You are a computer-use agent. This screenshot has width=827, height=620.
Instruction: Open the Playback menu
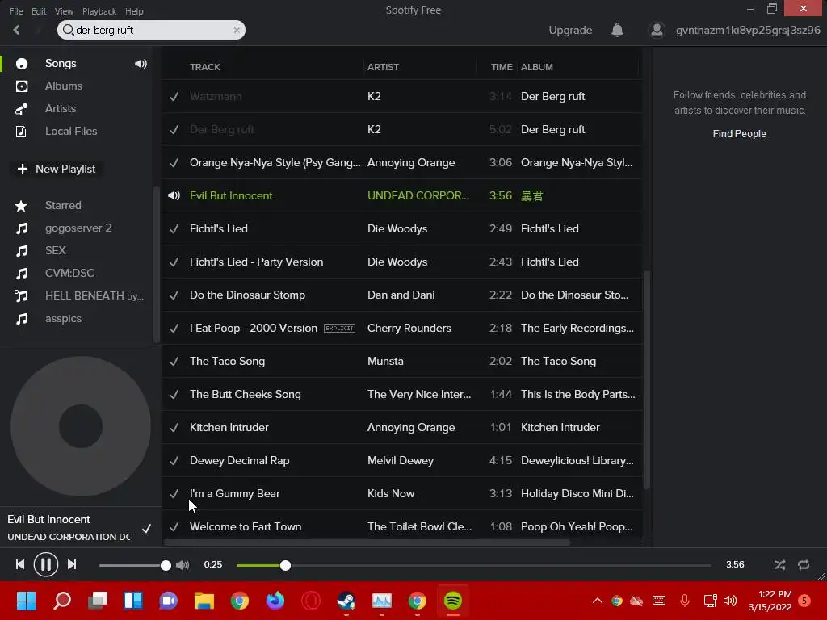click(99, 11)
